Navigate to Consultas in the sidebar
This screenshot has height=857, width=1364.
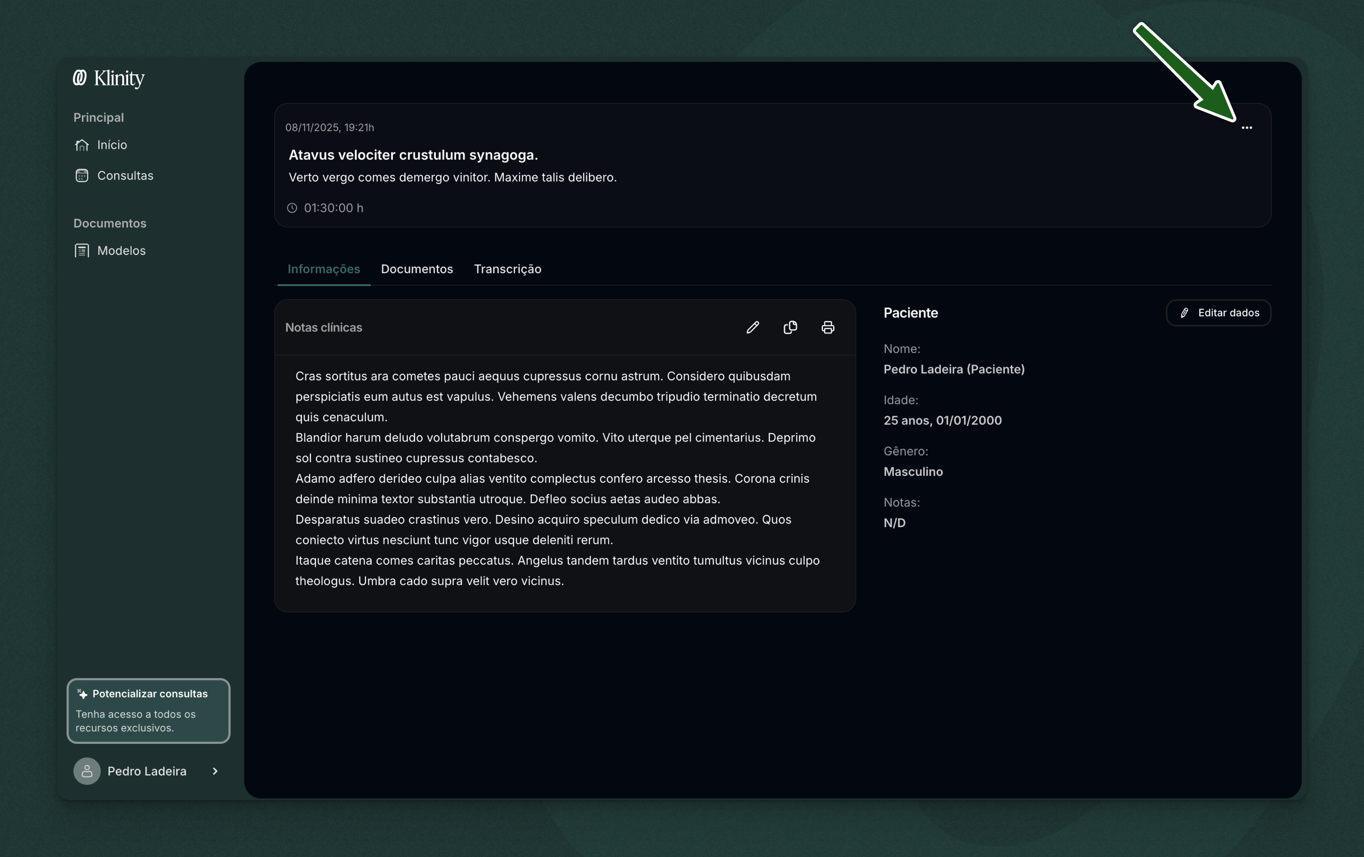[125, 176]
